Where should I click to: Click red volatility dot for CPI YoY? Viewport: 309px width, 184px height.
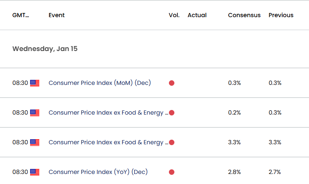pyautogui.click(x=172, y=172)
